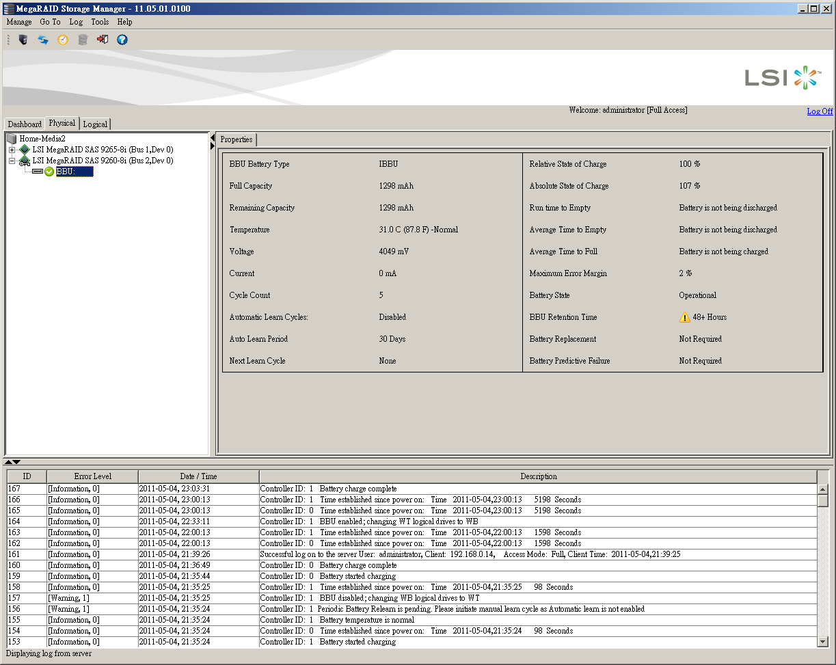Open the Help menu

tap(124, 22)
